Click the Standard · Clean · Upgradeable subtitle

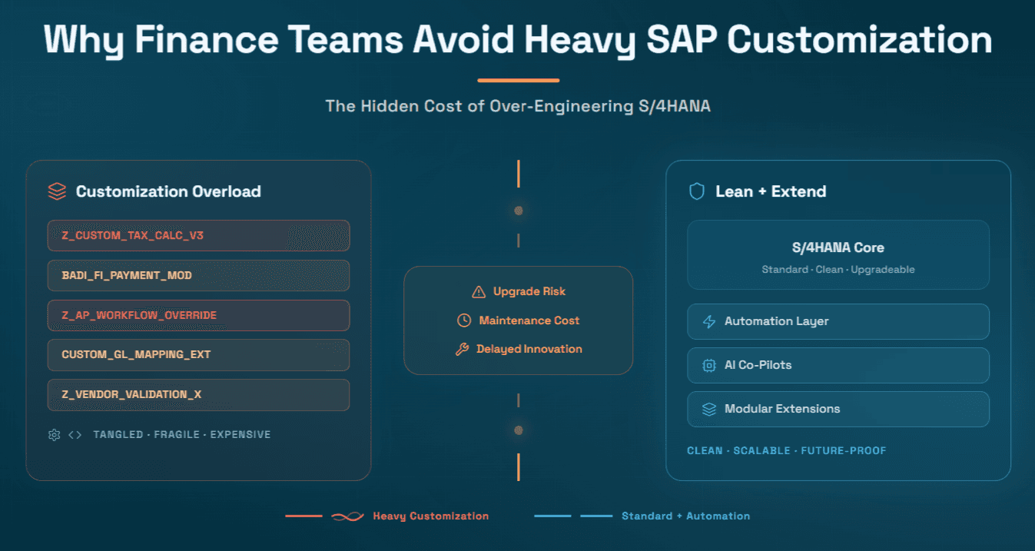(838, 270)
